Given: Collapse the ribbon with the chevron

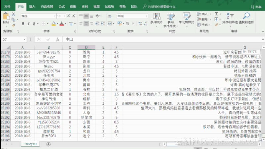Looking at the screenshot, I should click(x=263, y=31).
